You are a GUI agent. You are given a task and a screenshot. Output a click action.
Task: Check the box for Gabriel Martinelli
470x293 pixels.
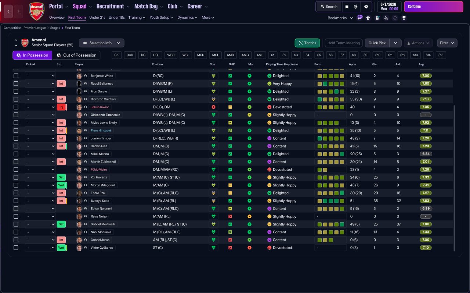[x=16, y=224]
